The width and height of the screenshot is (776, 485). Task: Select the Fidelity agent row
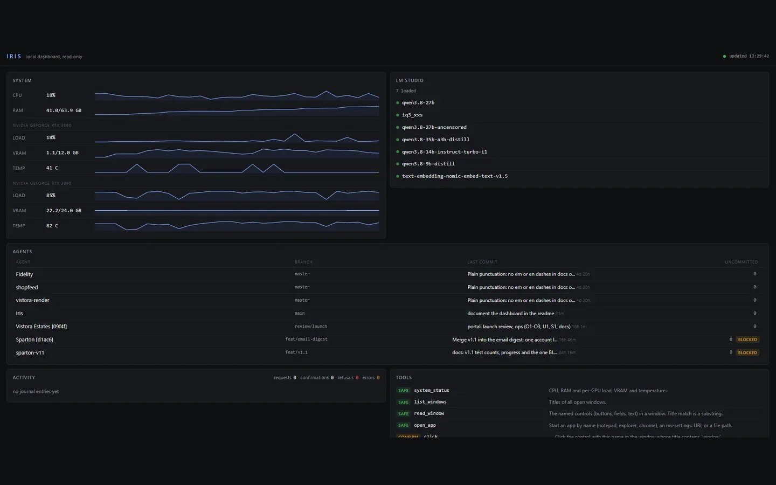click(x=387, y=274)
